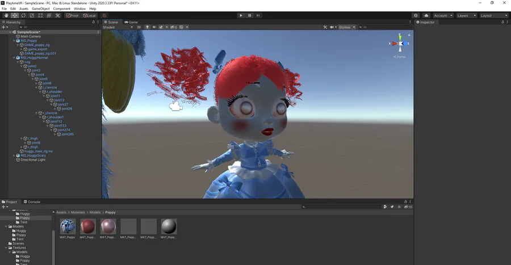
Task: Click the Pause button
Action: click(x=250, y=15)
